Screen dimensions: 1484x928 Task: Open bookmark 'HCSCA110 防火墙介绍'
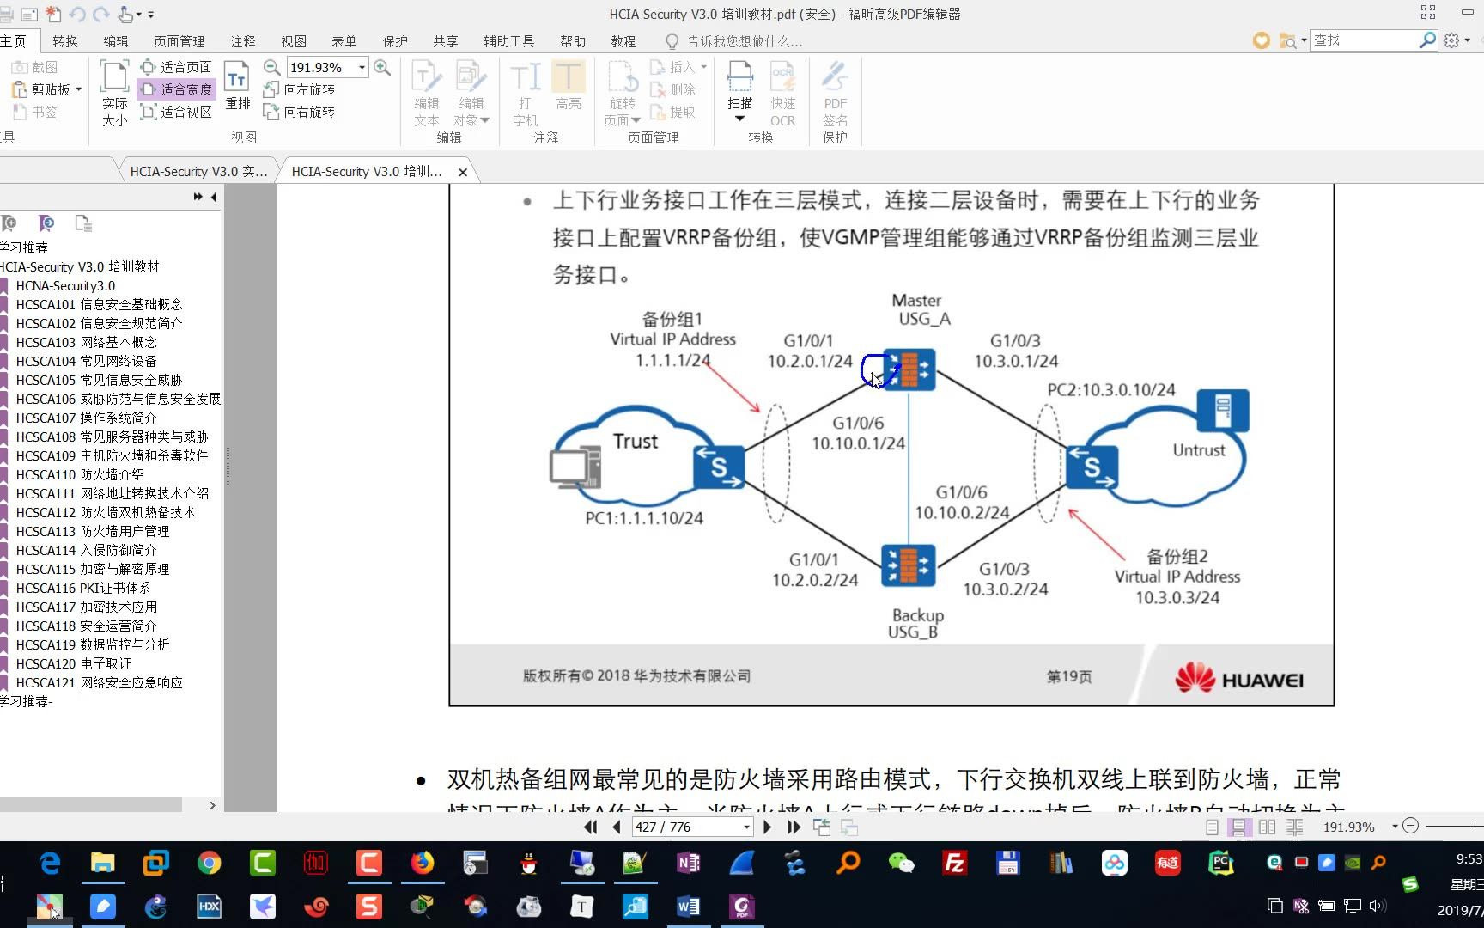(80, 474)
